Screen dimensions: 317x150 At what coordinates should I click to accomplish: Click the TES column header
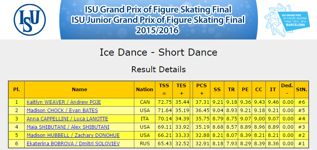[x=181, y=90]
